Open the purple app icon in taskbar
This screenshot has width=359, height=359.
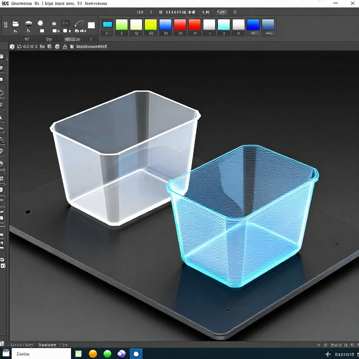[x=122, y=354]
